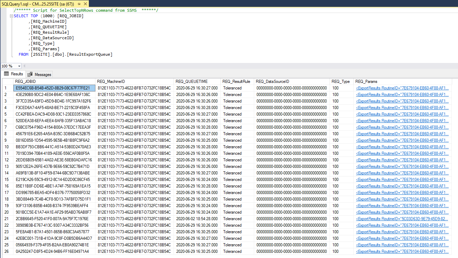Select REQ_JOBID cell starting 2CBB6645

pos(52,219)
